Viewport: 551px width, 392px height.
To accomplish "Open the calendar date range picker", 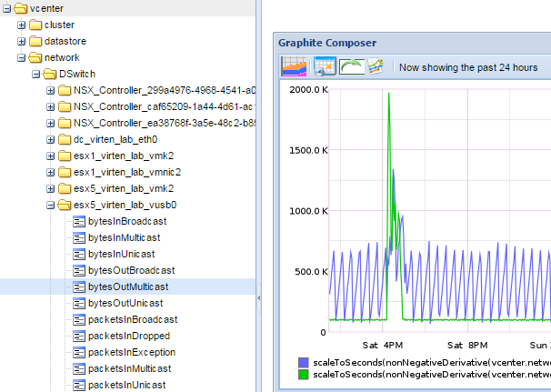I will point(325,66).
